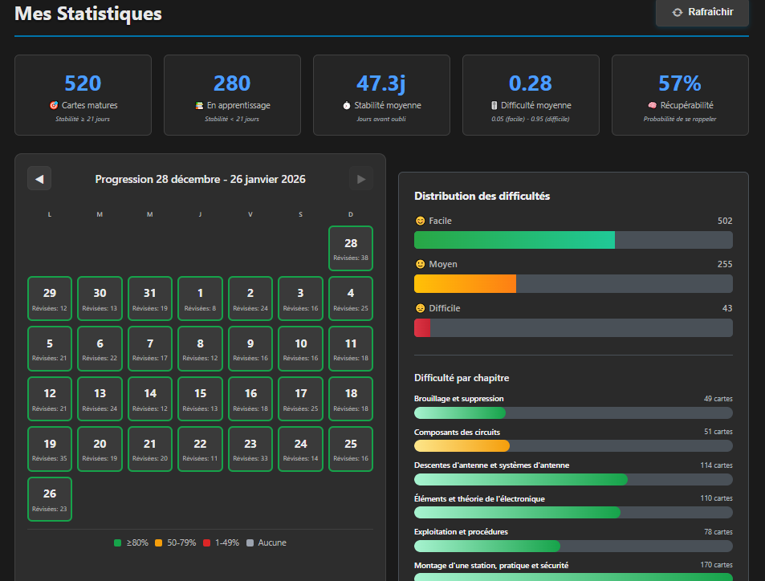Open calendar day 14
Screen dimensions: 765x581
tap(150, 399)
